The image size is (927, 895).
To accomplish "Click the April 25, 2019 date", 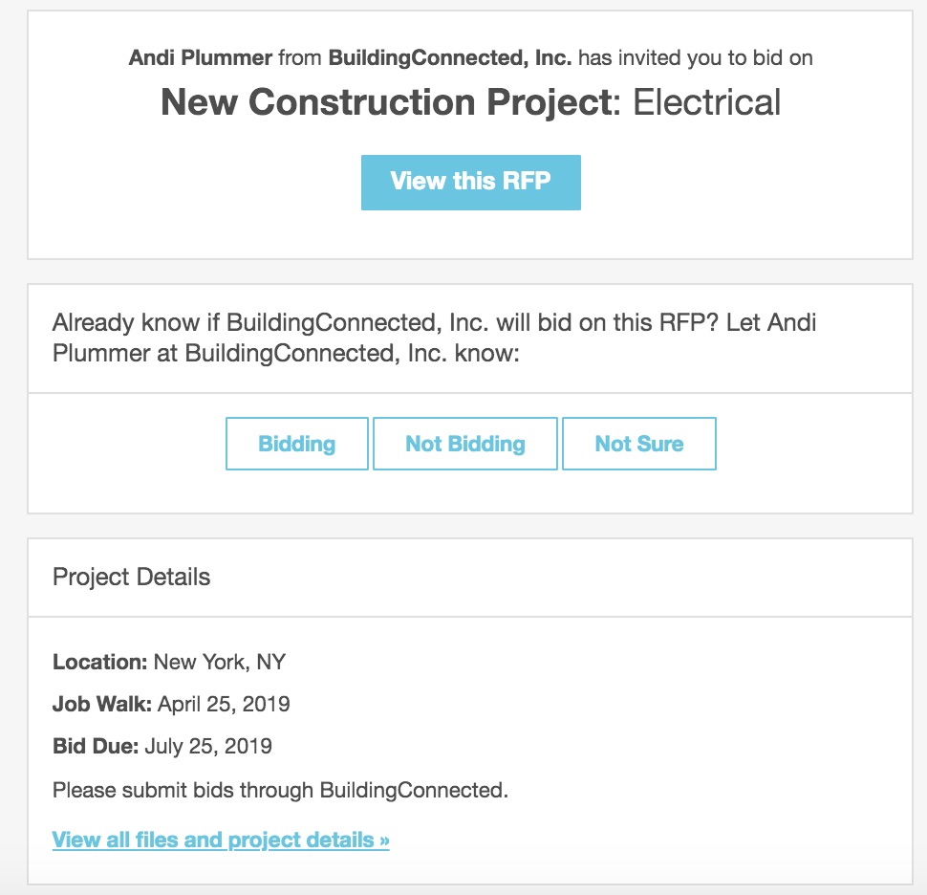I will (x=224, y=705).
